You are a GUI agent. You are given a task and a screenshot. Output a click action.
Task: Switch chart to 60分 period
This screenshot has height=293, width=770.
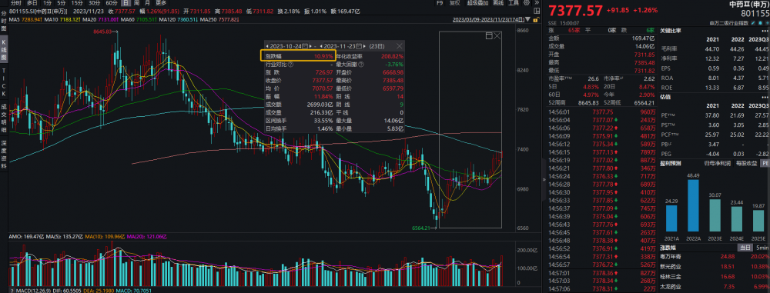pyautogui.click(x=111, y=3)
